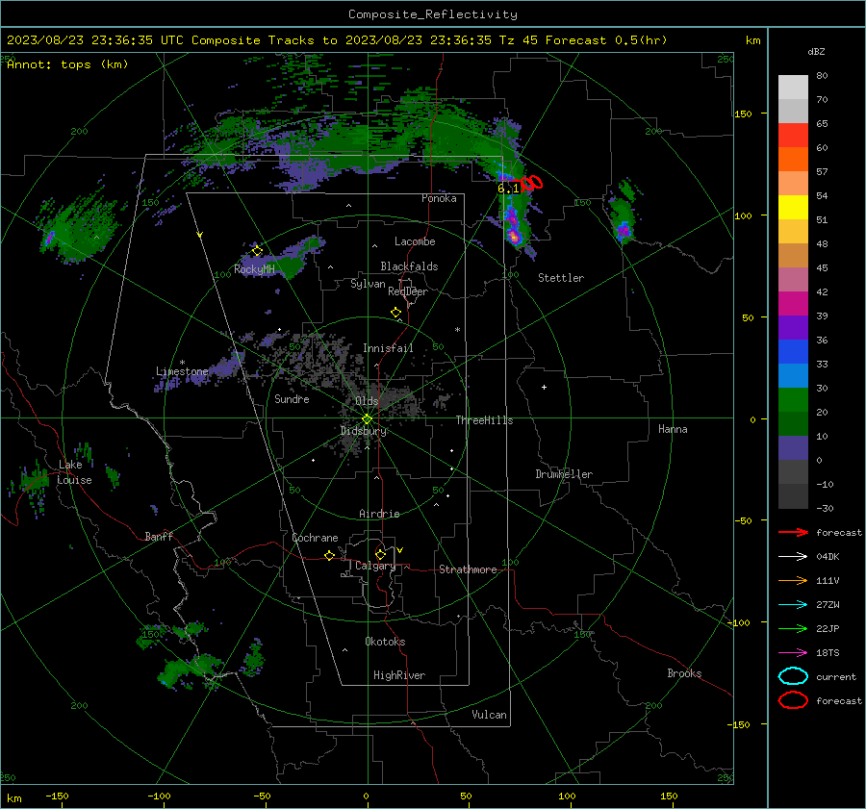Click the Limestone label
866x809 pixels.
(x=182, y=371)
